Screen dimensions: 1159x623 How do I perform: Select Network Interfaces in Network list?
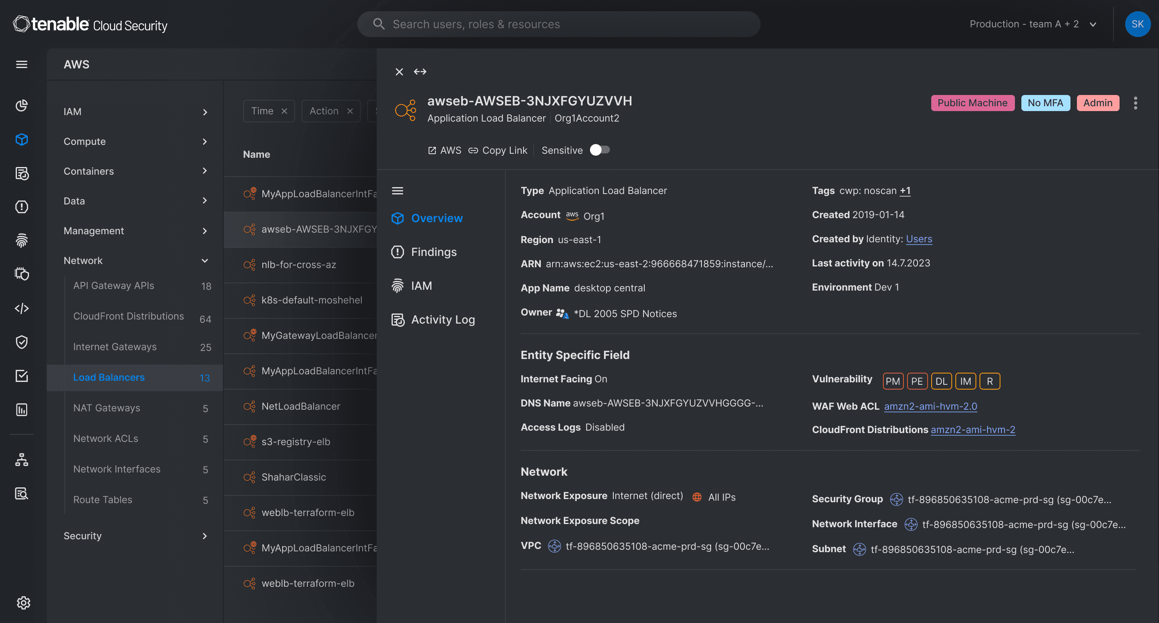[142, 469]
